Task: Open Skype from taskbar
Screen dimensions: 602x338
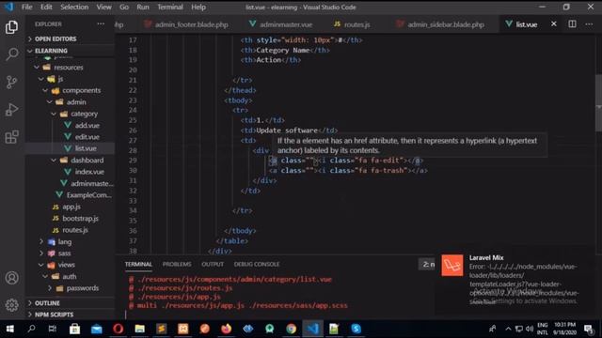Action: [x=356, y=329]
